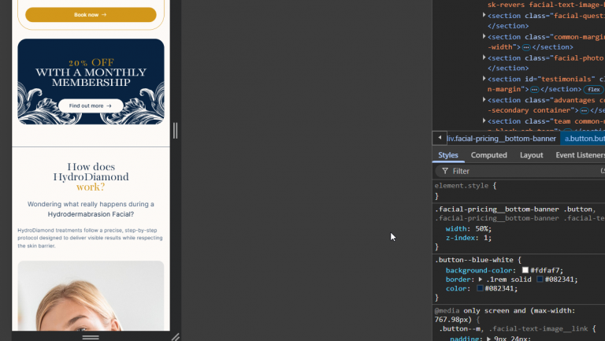Expand the border shorthand triangle
Screen dimensions: 605x341
pyautogui.click(x=481, y=280)
